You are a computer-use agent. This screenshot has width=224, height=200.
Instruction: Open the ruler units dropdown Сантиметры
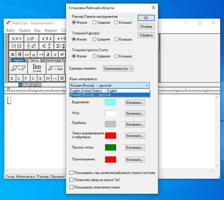point(118,69)
